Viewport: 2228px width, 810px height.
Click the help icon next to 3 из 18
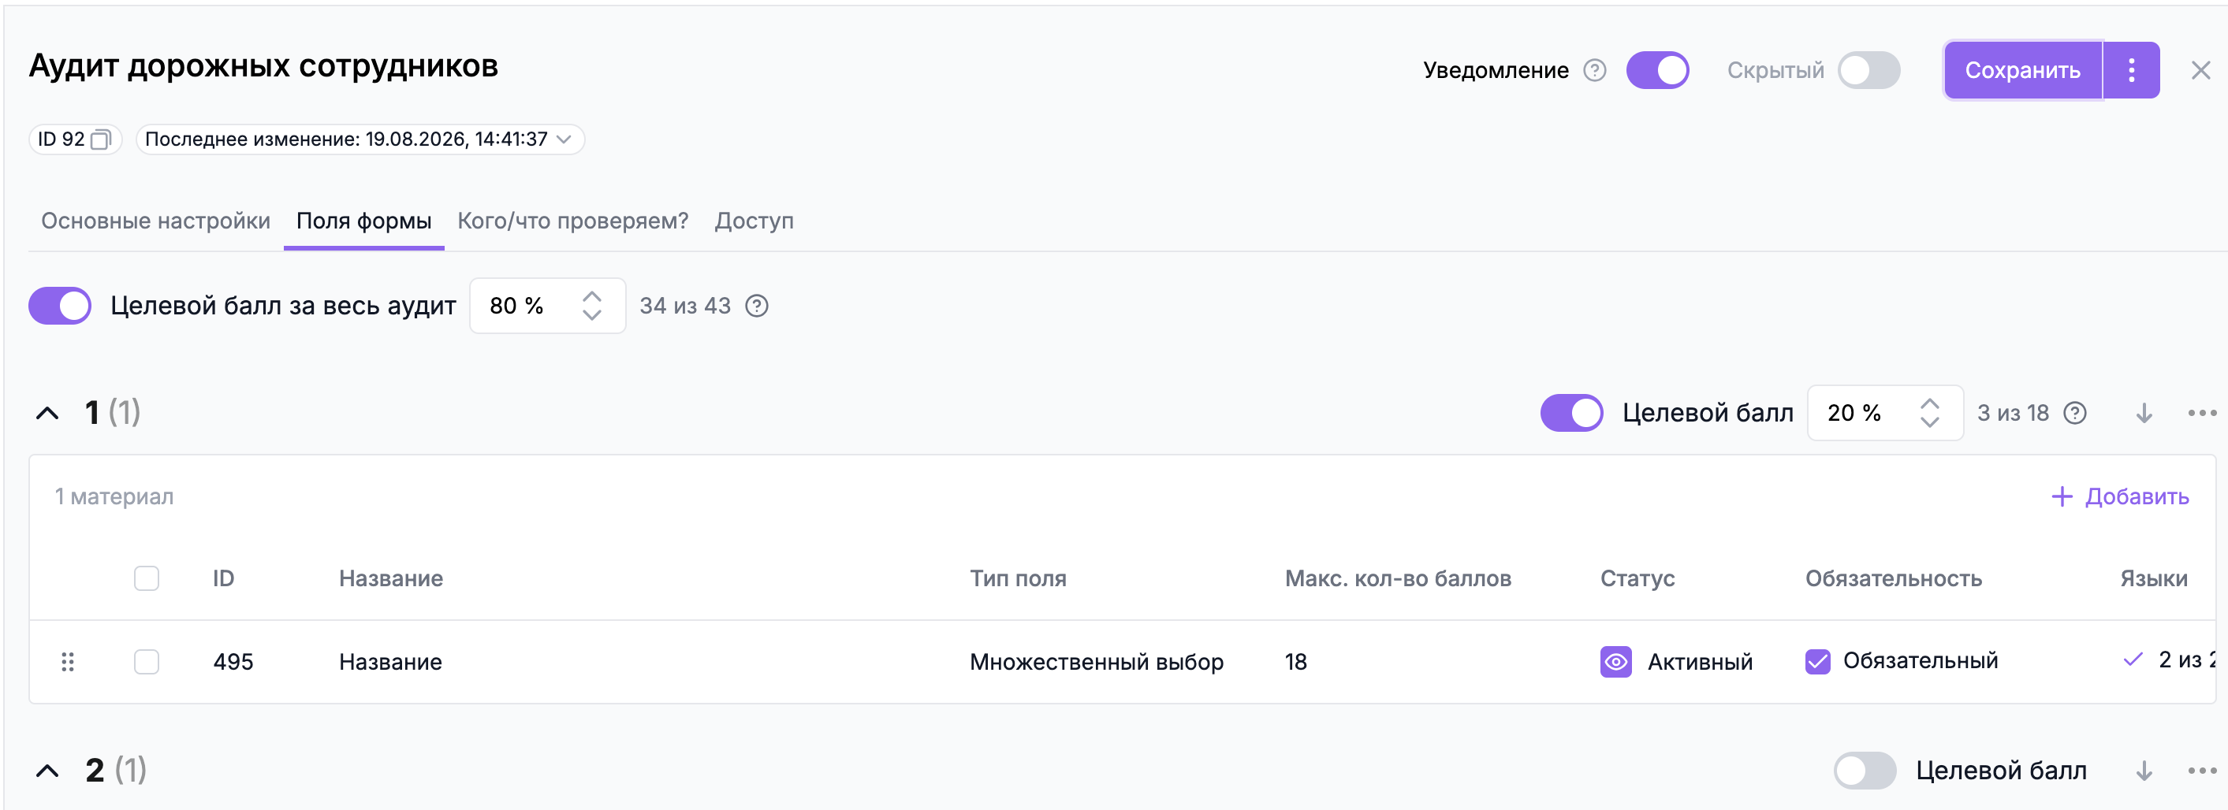coord(2075,413)
